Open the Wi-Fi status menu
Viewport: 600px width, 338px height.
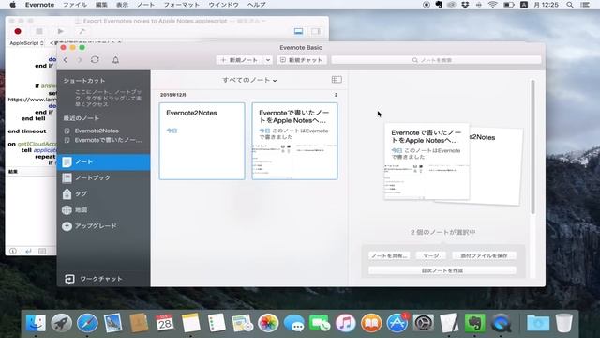[x=493, y=5]
